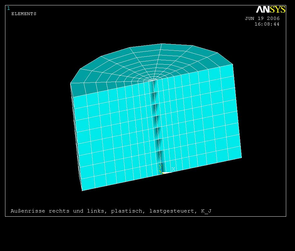Click the Y axis label of coordinate triad
The image size is (295, 251).
point(160,167)
